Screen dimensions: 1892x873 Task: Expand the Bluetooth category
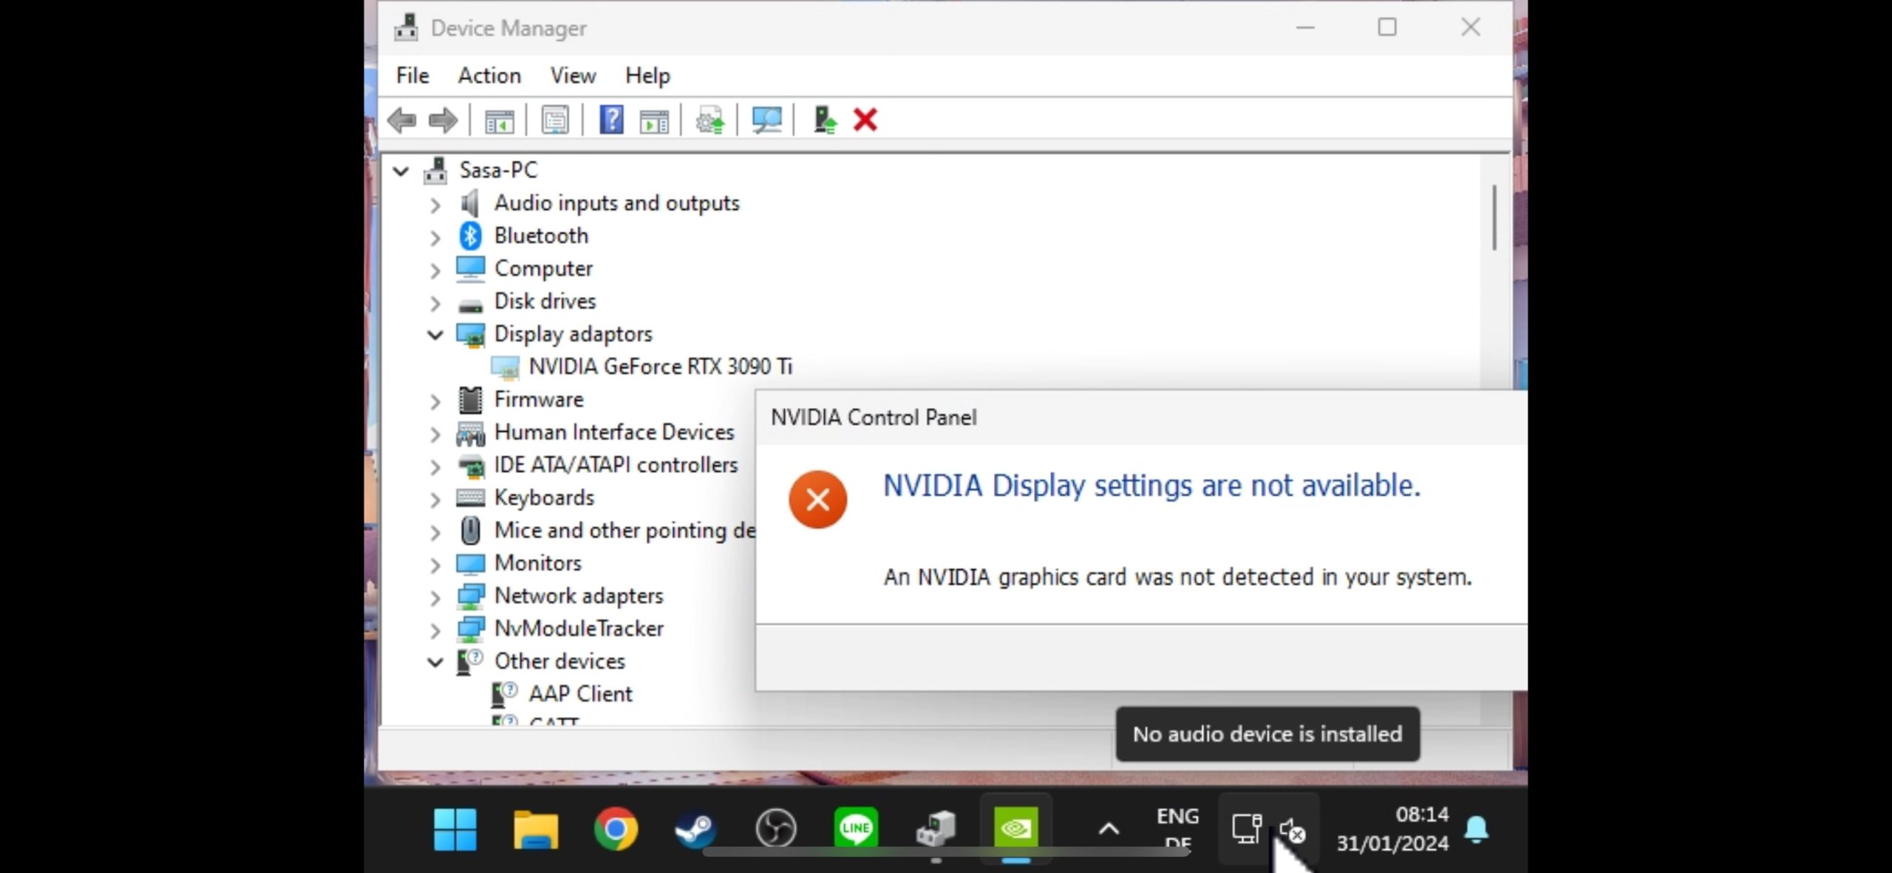(x=435, y=237)
